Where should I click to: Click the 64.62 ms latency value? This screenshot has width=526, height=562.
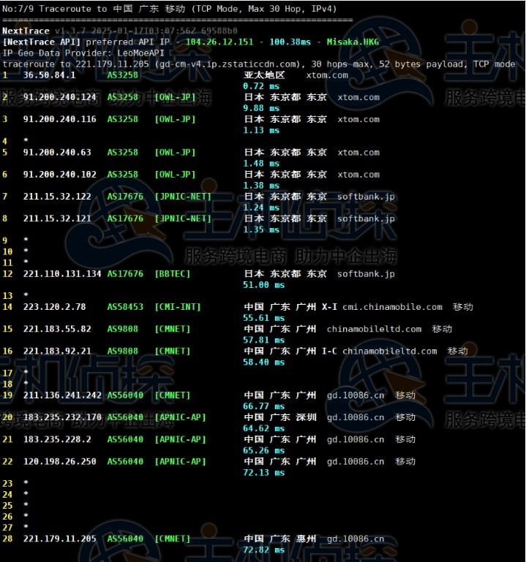[263, 428]
